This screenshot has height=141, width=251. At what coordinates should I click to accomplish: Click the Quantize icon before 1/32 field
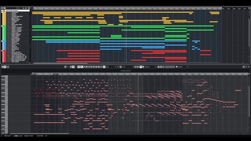point(120,67)
